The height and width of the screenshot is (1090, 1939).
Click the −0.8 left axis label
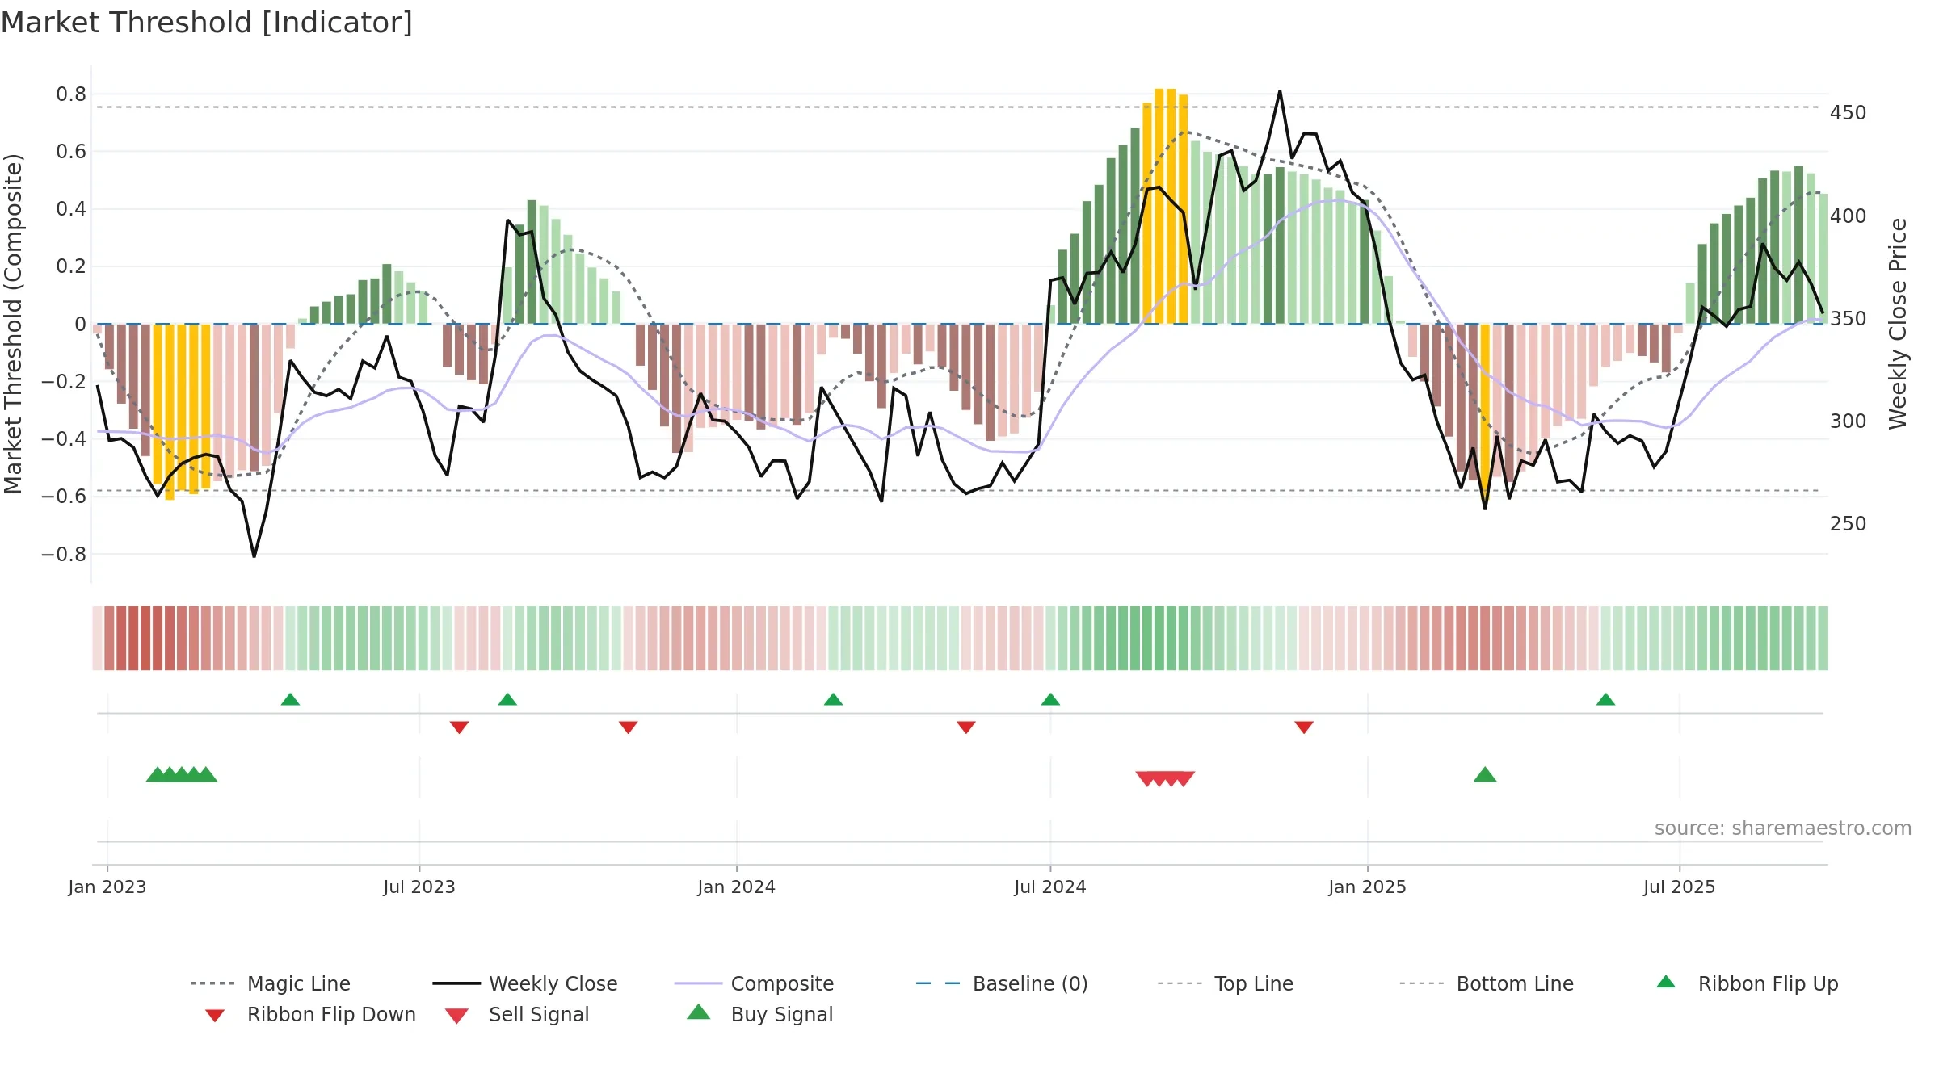[64, 554]
